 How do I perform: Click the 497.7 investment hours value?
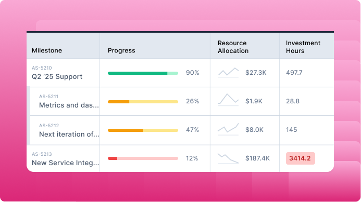click(x=294, y=73)
